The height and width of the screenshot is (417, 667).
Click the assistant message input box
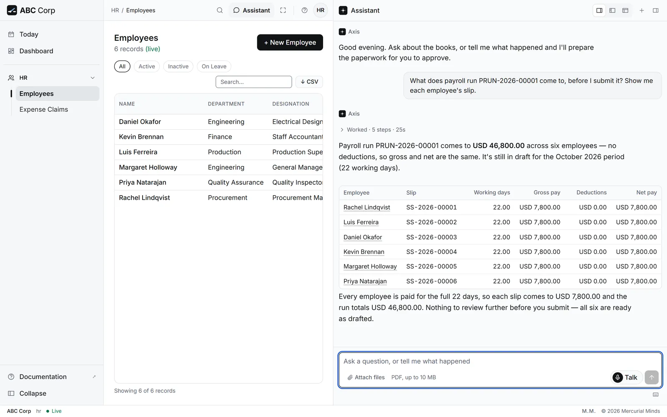pos(500,362)
